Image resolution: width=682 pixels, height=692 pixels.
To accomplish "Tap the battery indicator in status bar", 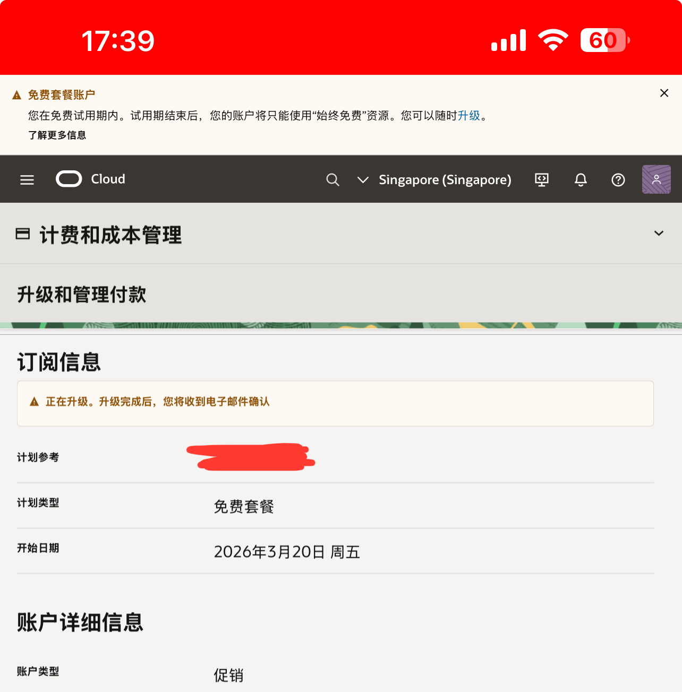I will pos(604,40).
